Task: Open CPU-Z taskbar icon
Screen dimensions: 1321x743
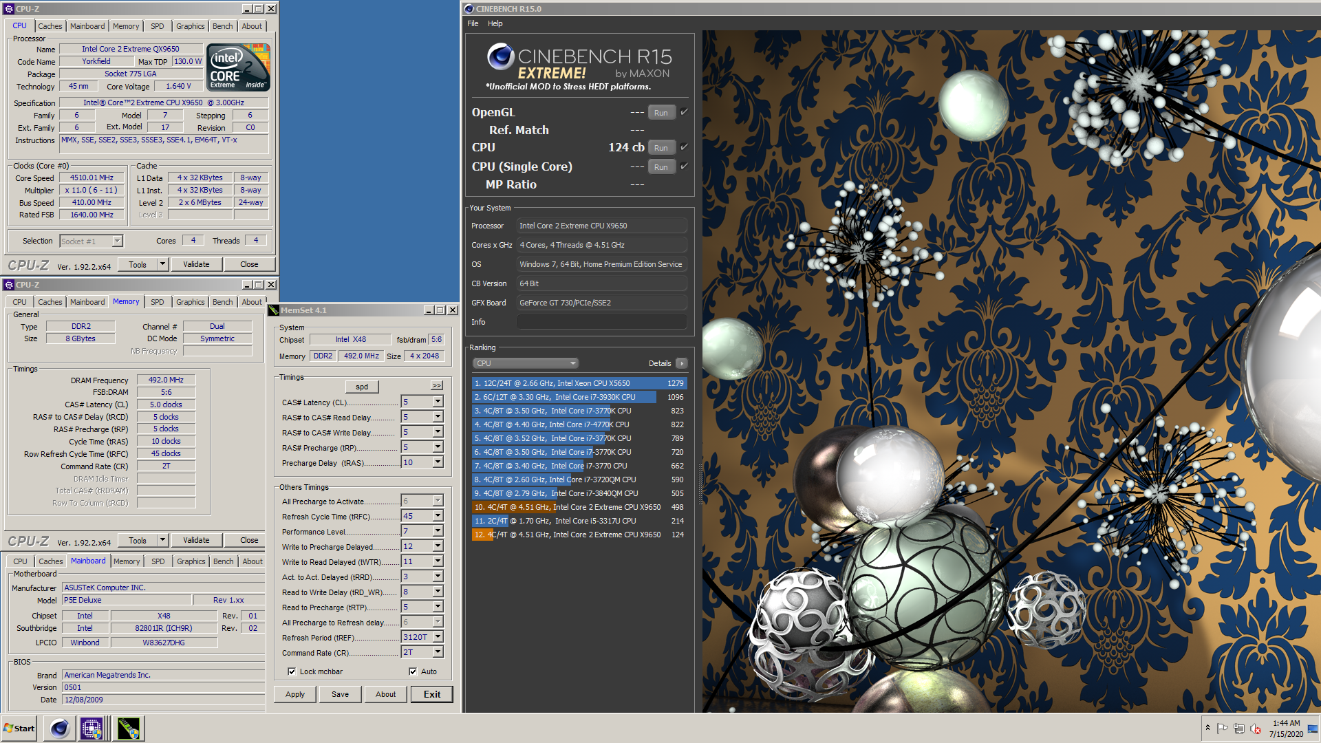Action: pyautogui.click(x=92, y=728)
